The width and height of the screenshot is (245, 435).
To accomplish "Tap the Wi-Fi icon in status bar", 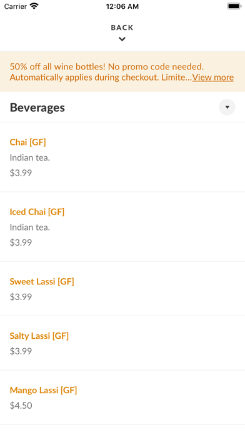I will (x=34, y=6).
